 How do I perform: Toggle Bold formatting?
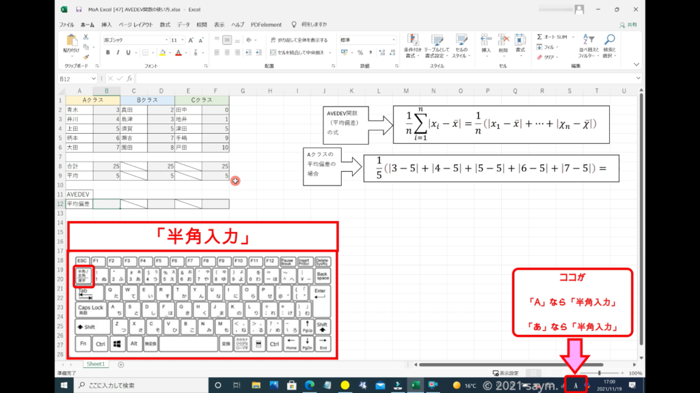pyautogui.click(x=108, y=53)
